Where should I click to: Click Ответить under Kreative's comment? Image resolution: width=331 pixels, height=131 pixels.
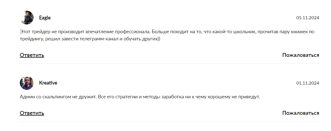click(x=32, y=113)
